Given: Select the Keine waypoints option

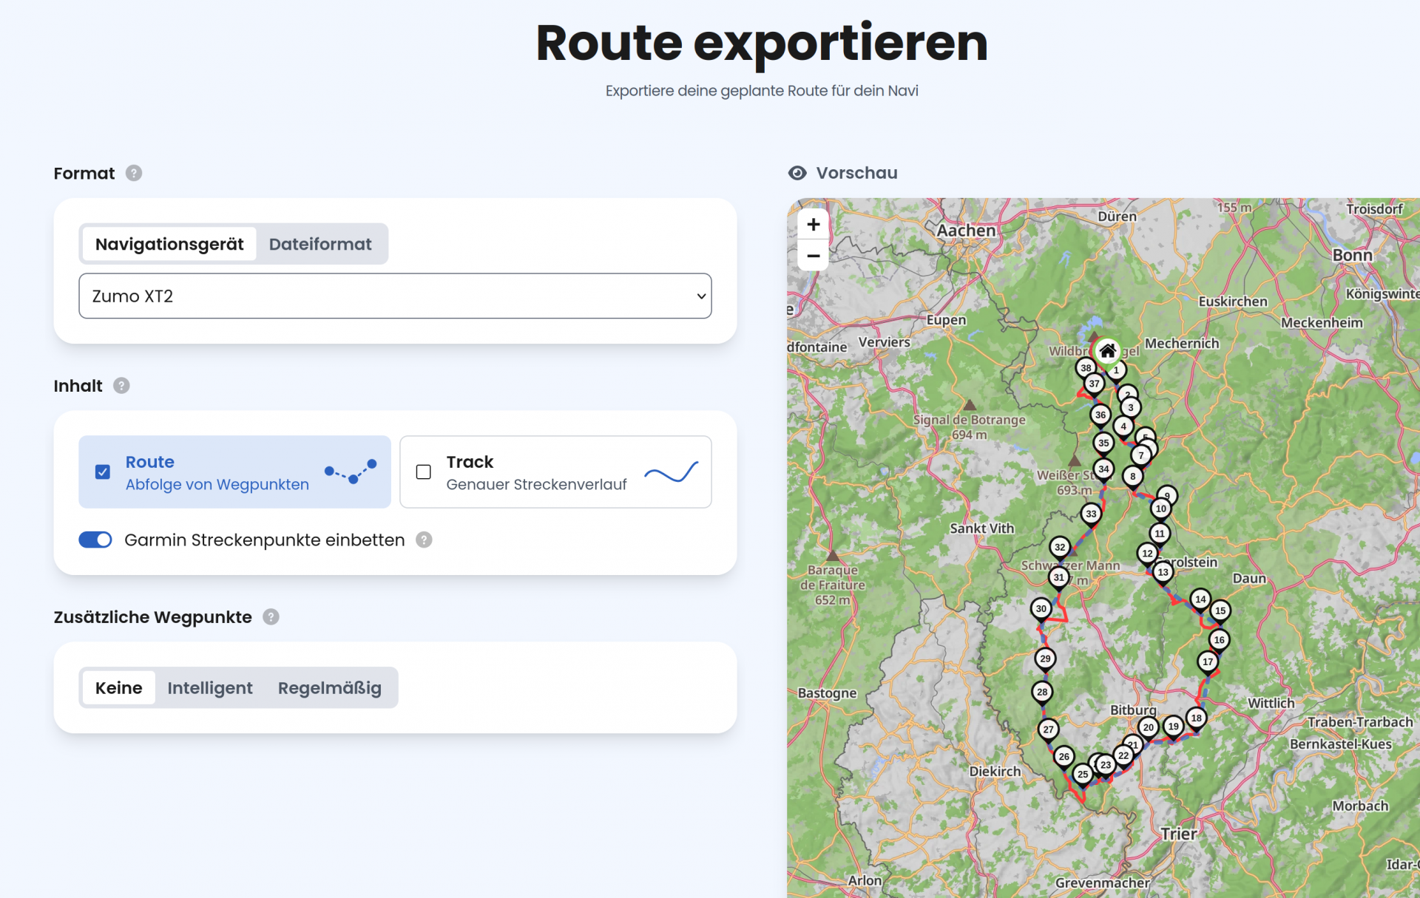Looking at the screenshot, I should [x=118, y=688].
